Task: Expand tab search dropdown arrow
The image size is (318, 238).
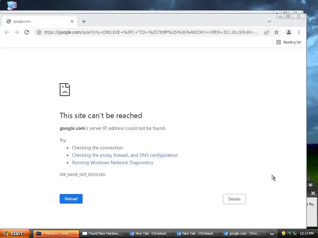Action: point(269,21)
